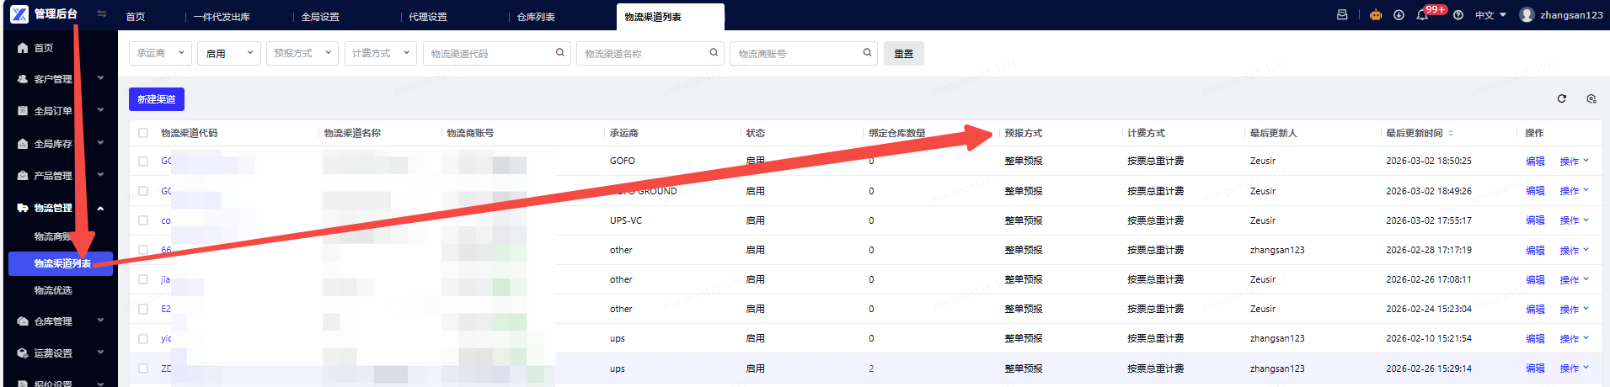Image resolution: width=1610 pixels, height=387 pixels.
Task: Refresh the channel table using refresh icon
Action: pos(1561,98)
